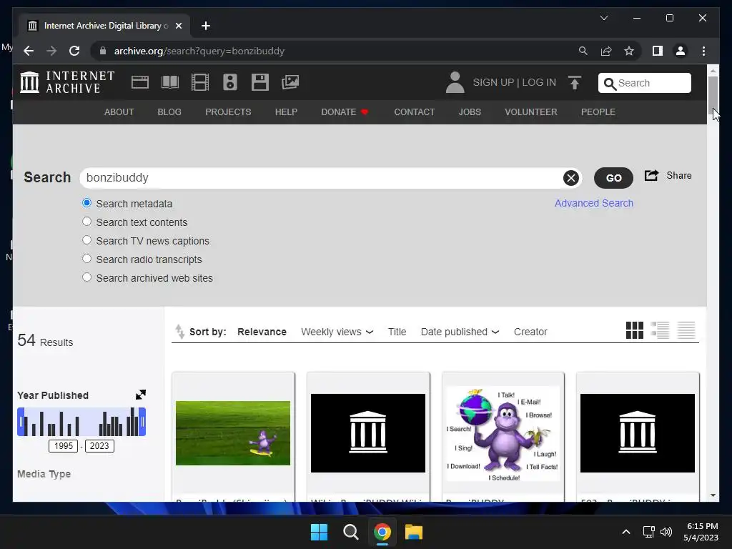Image resolution: width=732 pixels, height=549 pixels.
Task: Open File Explorer from taskbar
Action: [414, 532]
